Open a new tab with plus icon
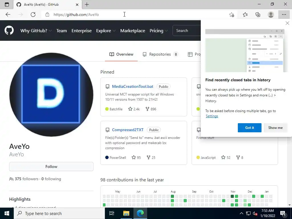The height and width of the screenshot is (219, 292). pyautogui.click(x=87, y=5)
